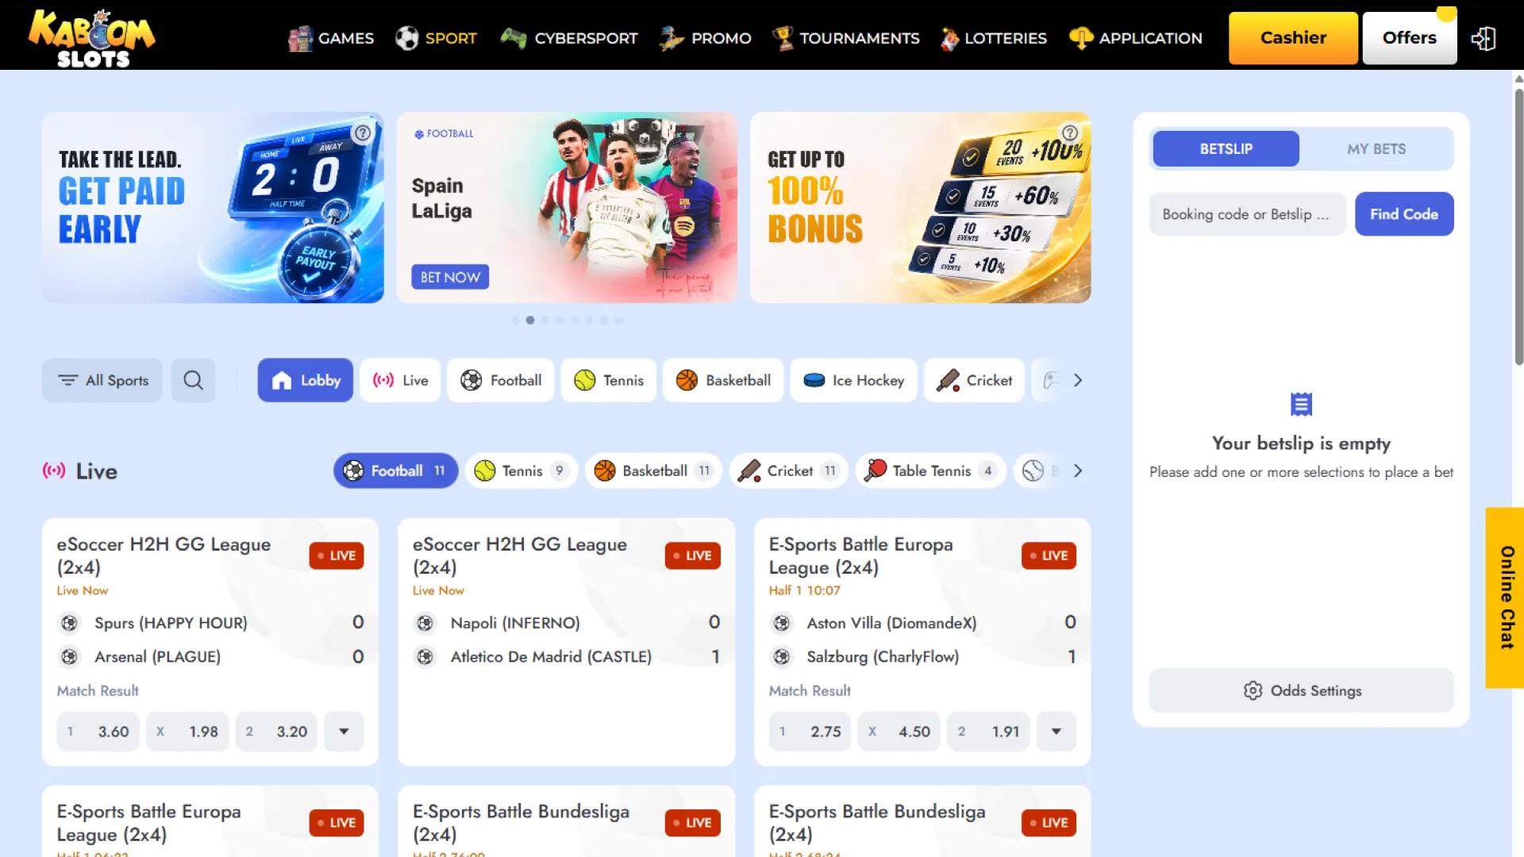Click the Odds Settings gear icon

(1253, 690)
